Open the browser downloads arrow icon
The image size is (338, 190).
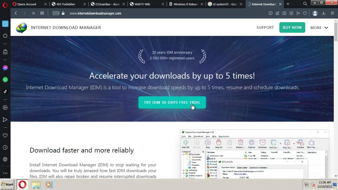323,13
